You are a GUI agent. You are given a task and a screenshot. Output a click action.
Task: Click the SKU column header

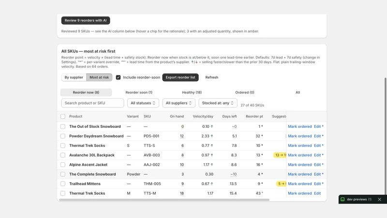[x=147, y=116]
